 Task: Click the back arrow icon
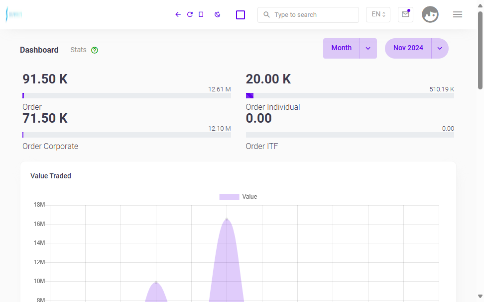point(178,14)
